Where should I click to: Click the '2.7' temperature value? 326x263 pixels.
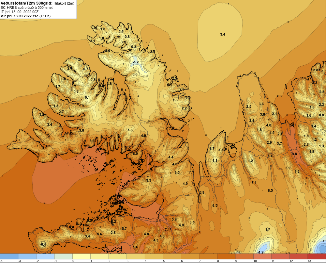61,112
